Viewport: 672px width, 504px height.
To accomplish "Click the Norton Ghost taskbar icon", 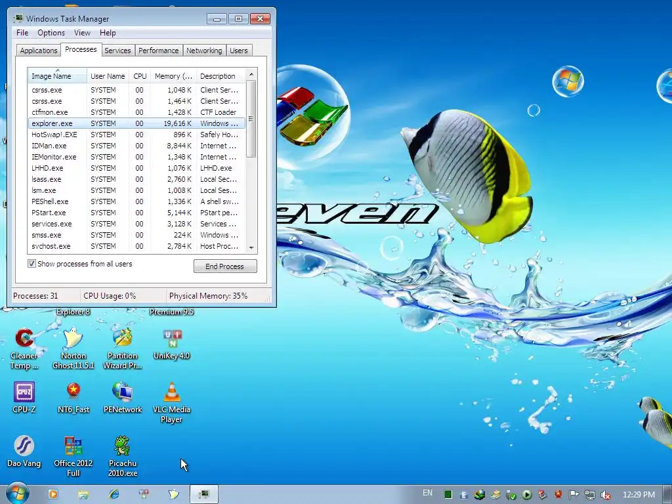I will [x=173, y=494].
